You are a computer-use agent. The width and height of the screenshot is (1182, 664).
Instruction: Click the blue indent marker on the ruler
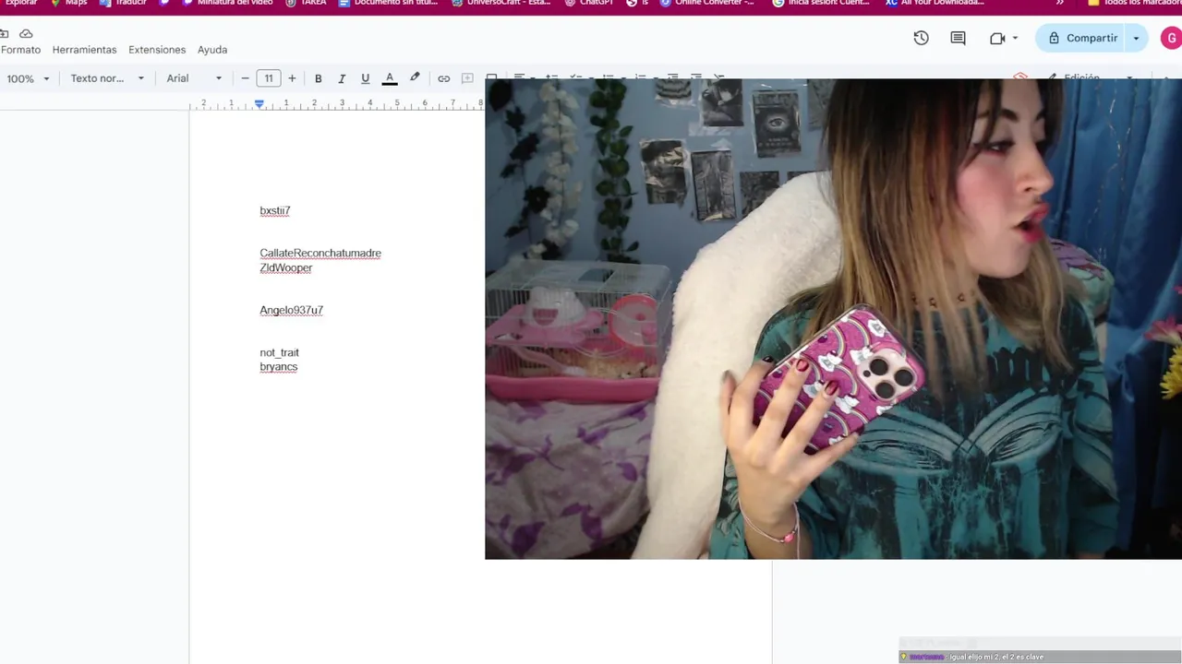[259, 104]
